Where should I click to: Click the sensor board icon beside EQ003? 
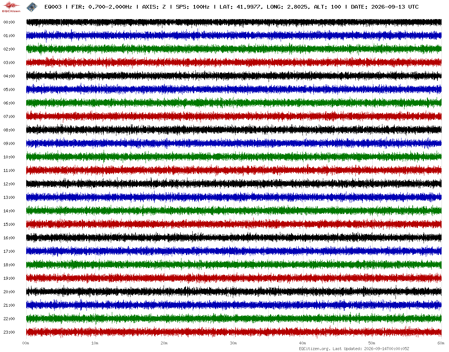tap(31, 6)
